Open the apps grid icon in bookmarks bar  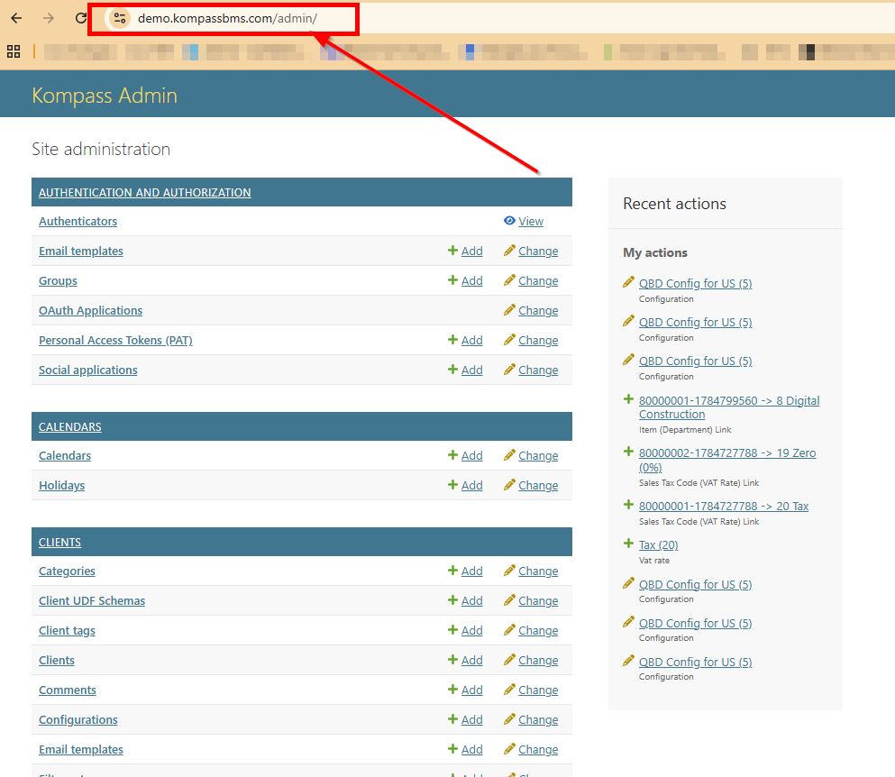point(14,51)
